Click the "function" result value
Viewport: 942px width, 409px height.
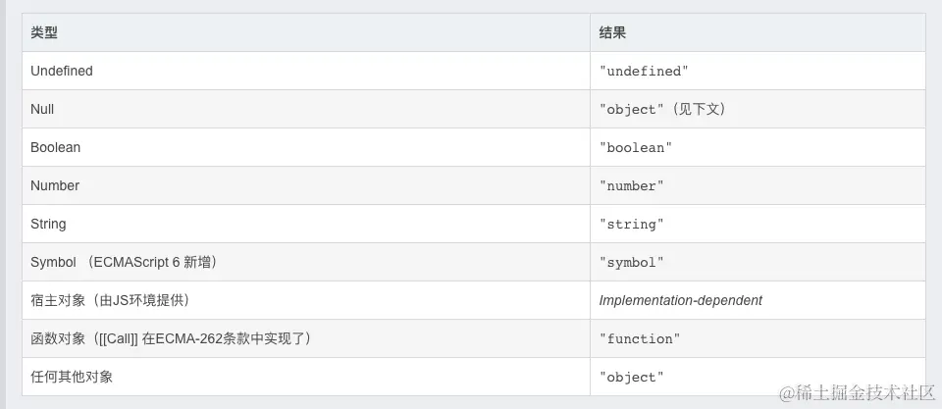(640, 339)
